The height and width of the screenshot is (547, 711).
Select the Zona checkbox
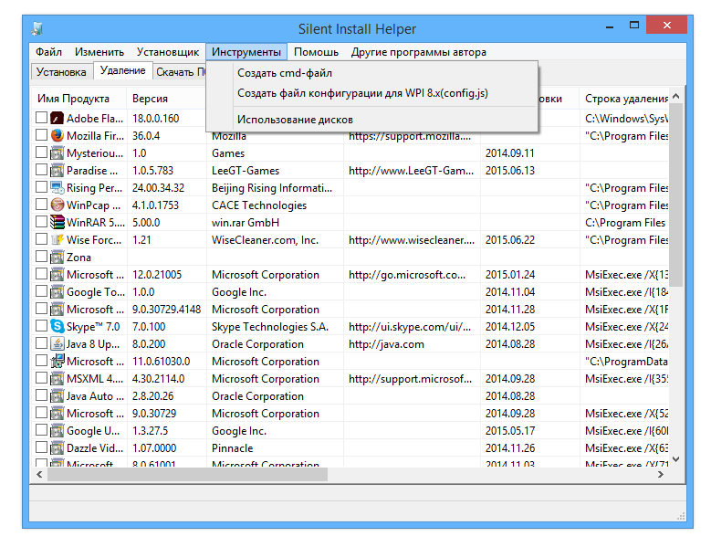pos(41,257)
